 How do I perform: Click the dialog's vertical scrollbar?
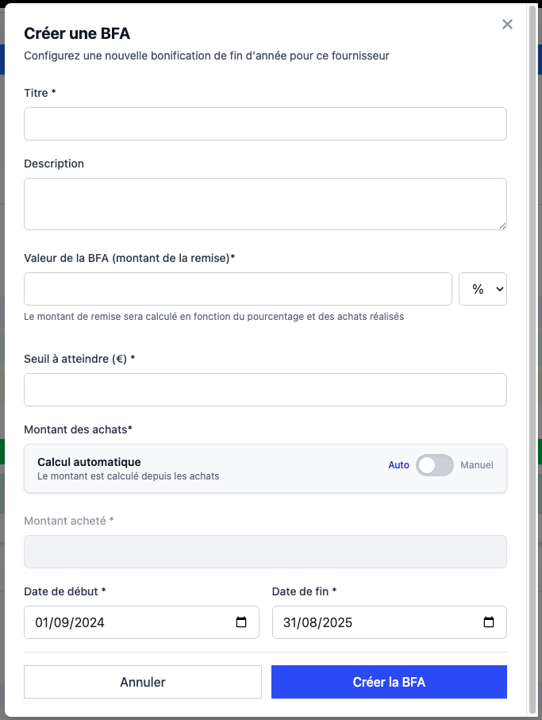[x=531, y=357]
